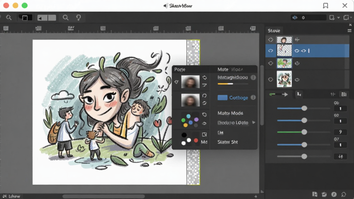Click the tag icon beside first face thumbnail

tap(205, 78)
